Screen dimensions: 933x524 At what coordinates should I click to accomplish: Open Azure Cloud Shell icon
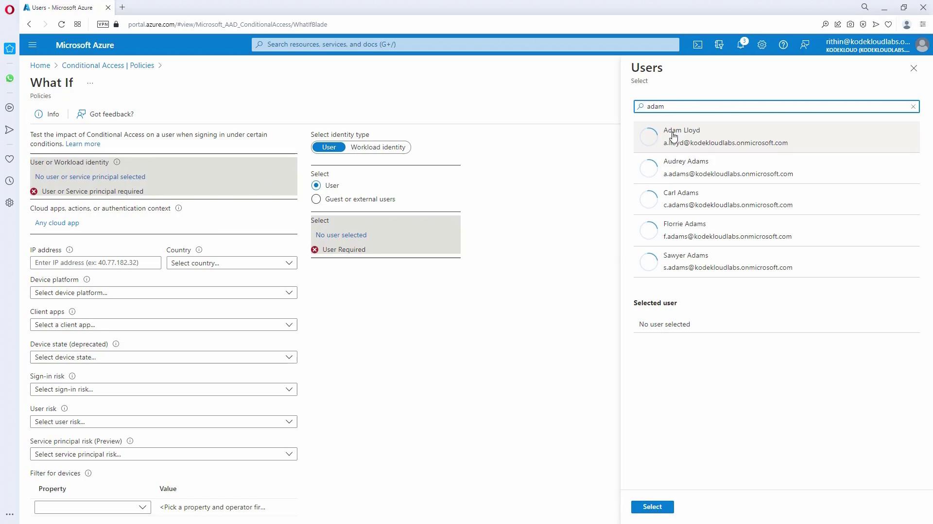(698, 45)
